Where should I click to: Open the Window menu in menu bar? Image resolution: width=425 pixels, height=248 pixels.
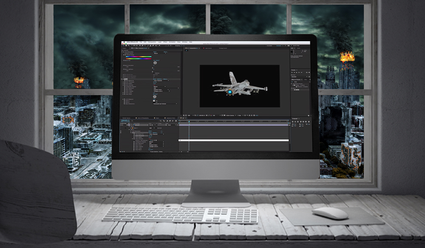point(185,42)
